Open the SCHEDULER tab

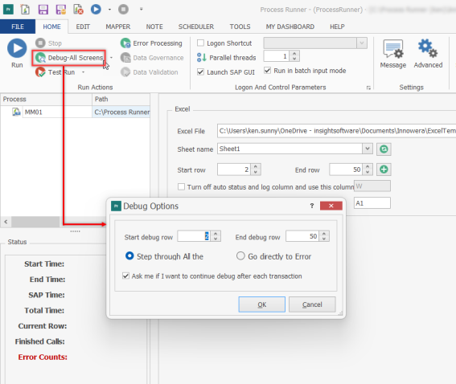(x=196, y=27)
